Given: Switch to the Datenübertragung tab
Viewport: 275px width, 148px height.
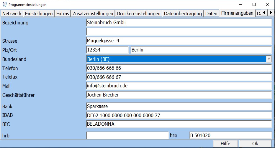Looking at the screenshot, I should click(183, 14).
